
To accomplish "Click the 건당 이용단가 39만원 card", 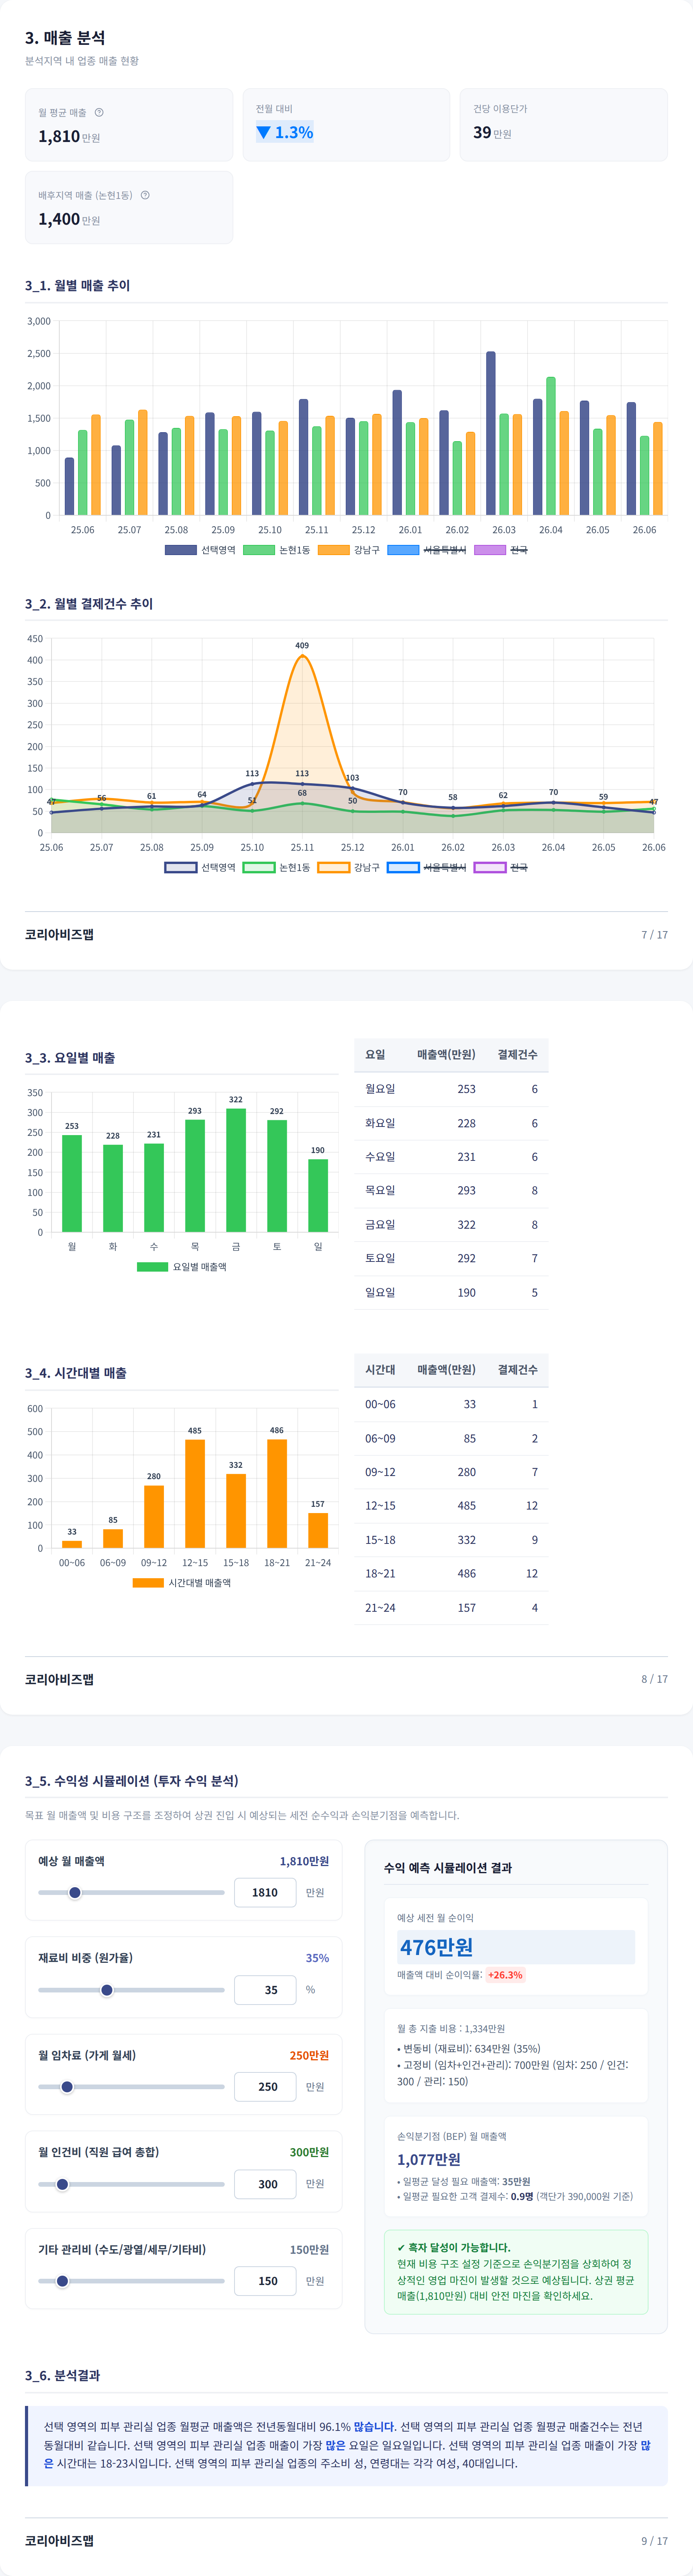I will click(x=564, y=125).
